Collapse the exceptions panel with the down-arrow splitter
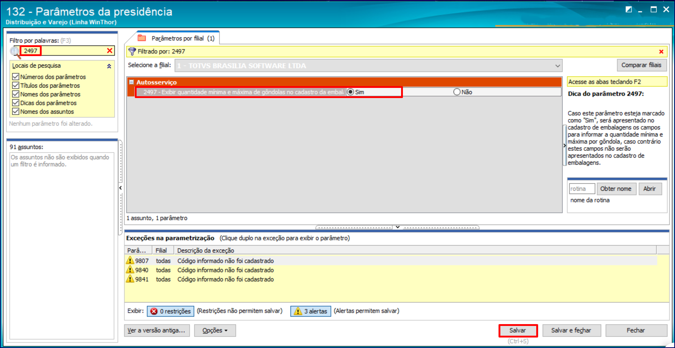The height and width of the screenshot is (348, 675). (x=397, y=227)
